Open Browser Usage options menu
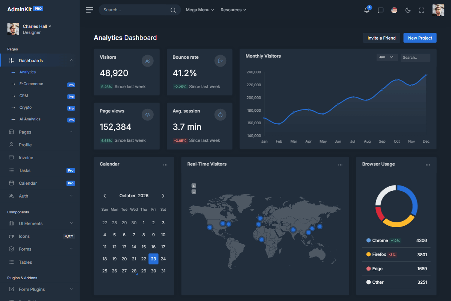Image resolution: width=451 pixels, height=301 pixels. pyautogui.click(x=428, y=165)
